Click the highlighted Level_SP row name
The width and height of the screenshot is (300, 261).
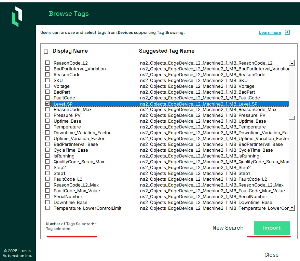63,104
